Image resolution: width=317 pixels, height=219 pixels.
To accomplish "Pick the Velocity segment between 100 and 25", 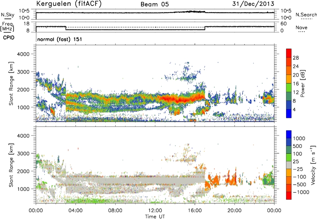I will point(289,157).
